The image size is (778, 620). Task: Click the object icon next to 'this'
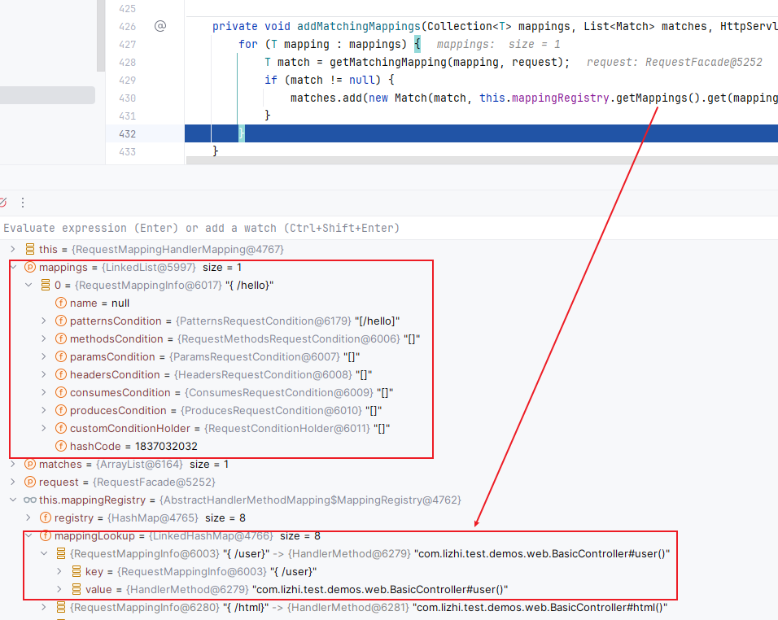tap(30, 250)
